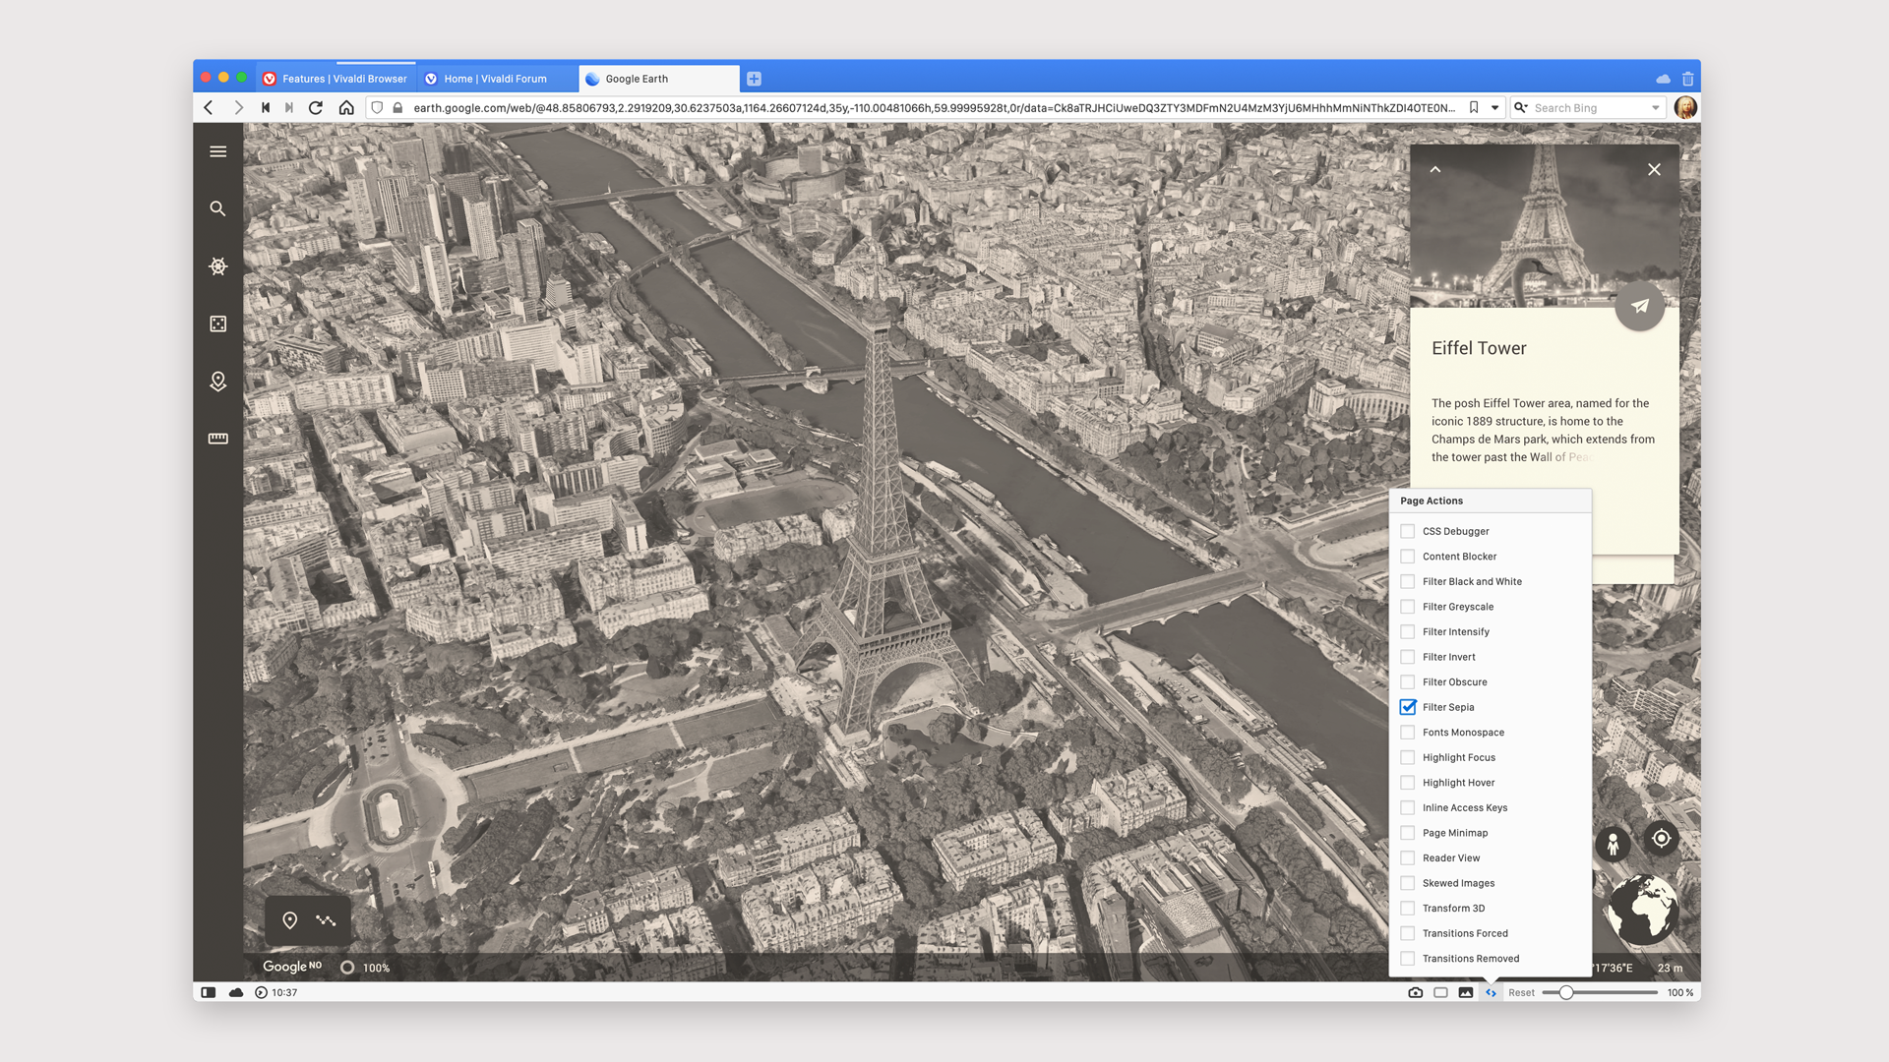This screenshot has width=1889, height=1062.
Task: Select the Google Earth tab
Action: click(659, 79)
